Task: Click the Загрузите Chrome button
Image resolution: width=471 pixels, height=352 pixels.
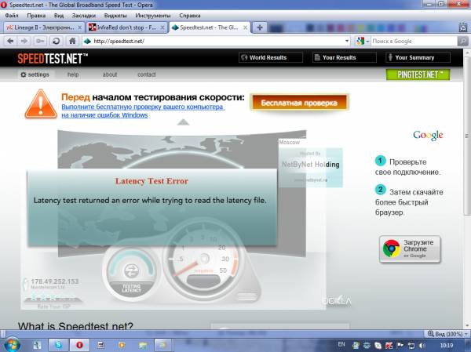Action: (x=410, y=249)
